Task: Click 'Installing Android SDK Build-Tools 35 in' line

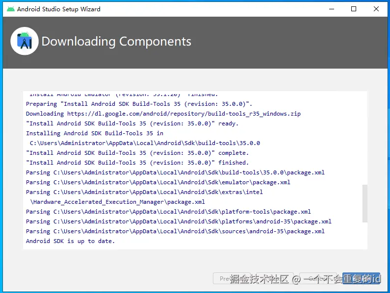Action: (x=95, y=133)
